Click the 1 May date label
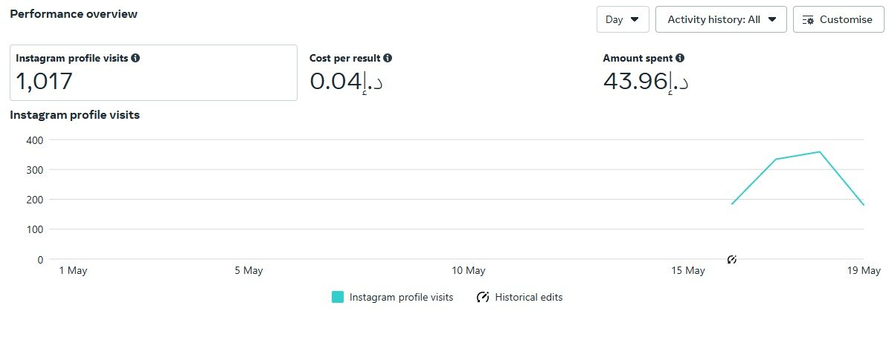Image resolution: width=889 pixels, height=337 pixels. click(73, 271)
